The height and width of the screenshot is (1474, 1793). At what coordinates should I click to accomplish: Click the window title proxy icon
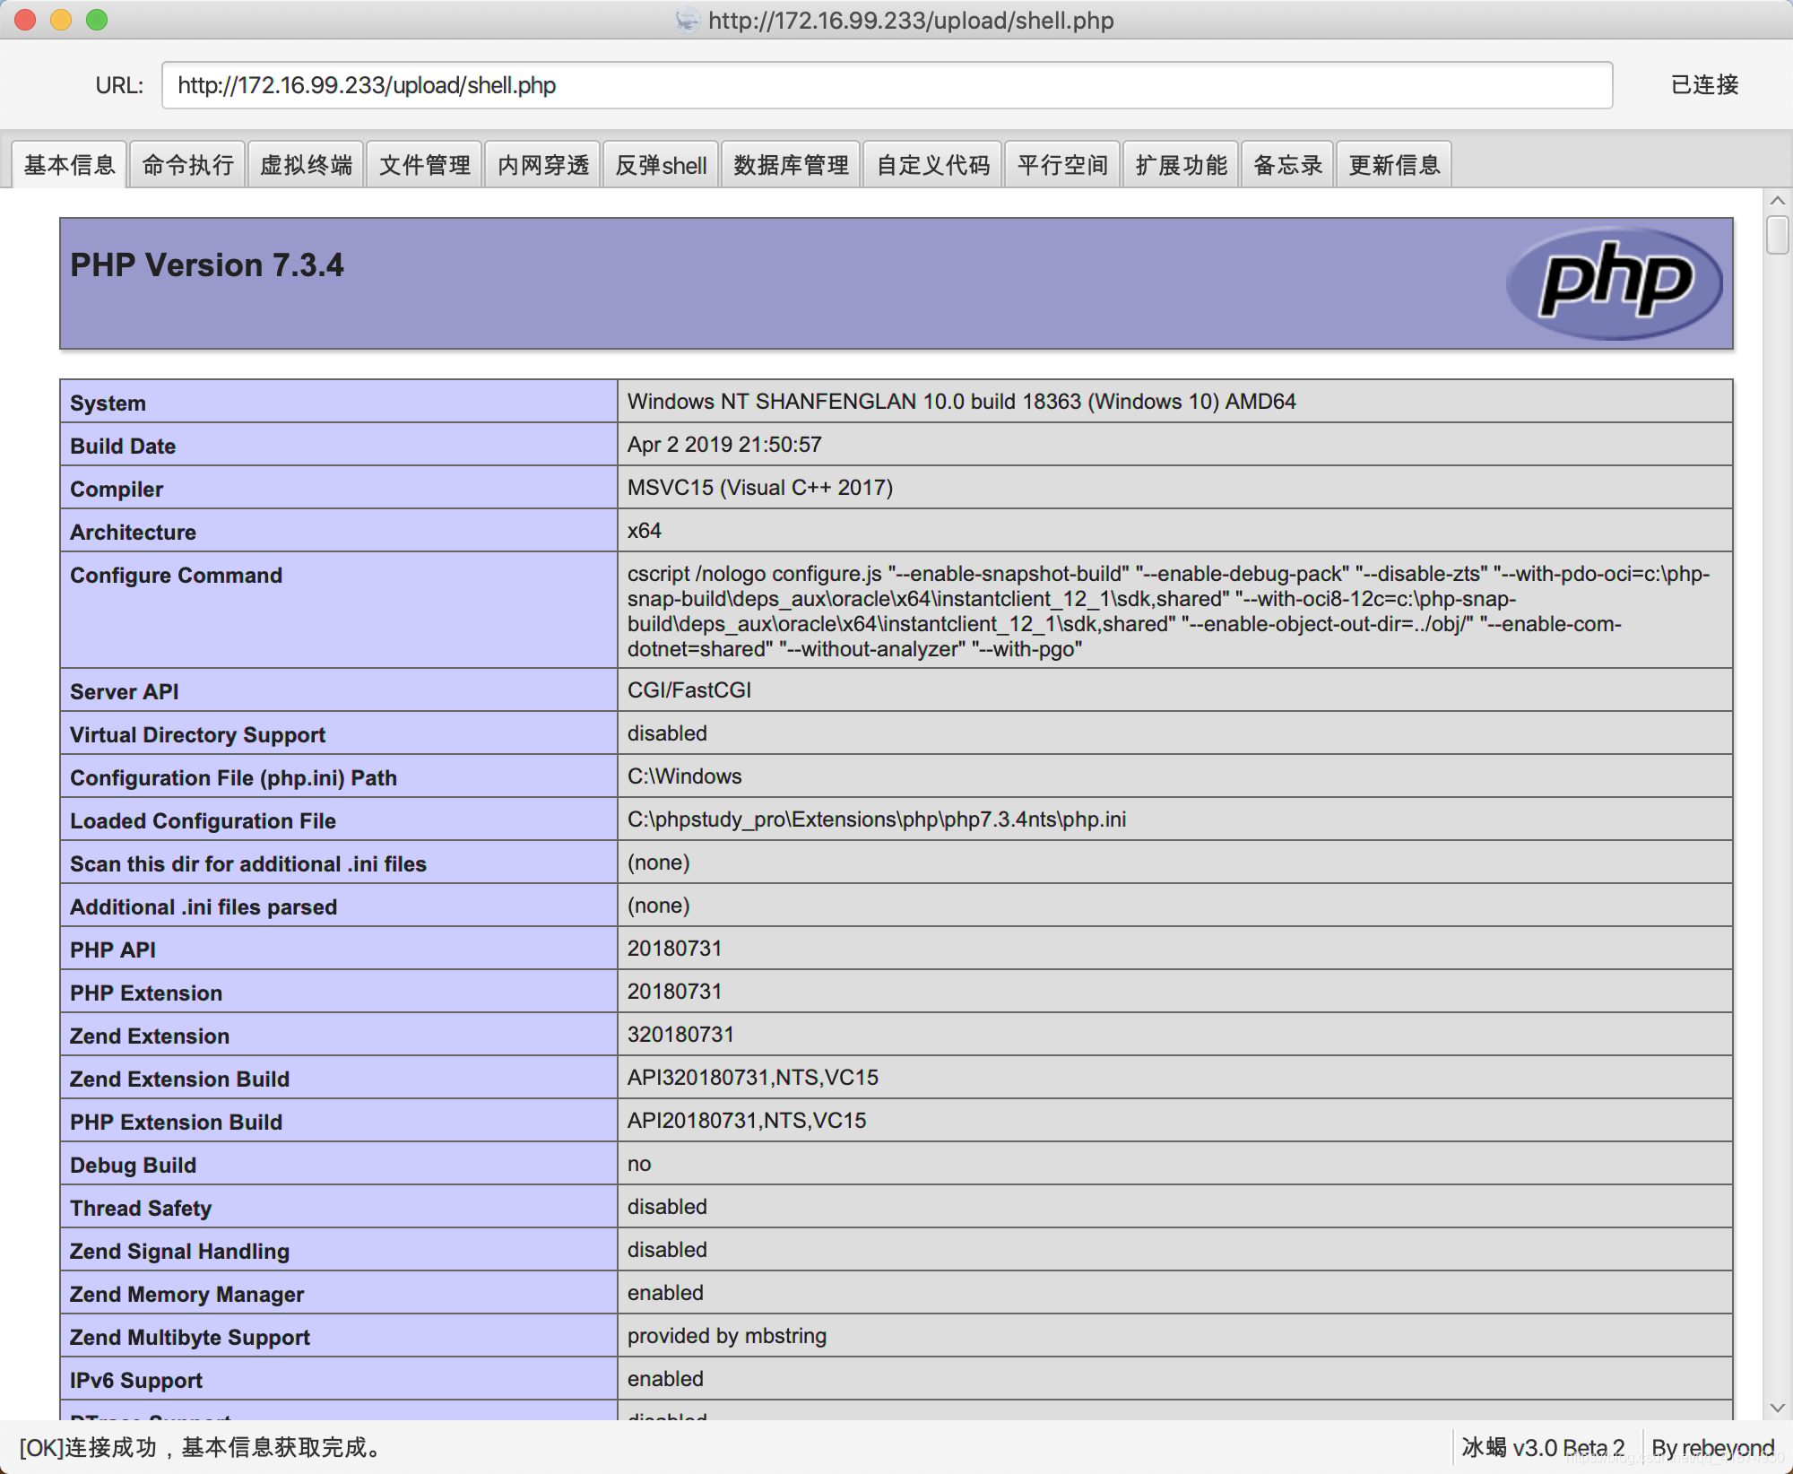point(687,20)
